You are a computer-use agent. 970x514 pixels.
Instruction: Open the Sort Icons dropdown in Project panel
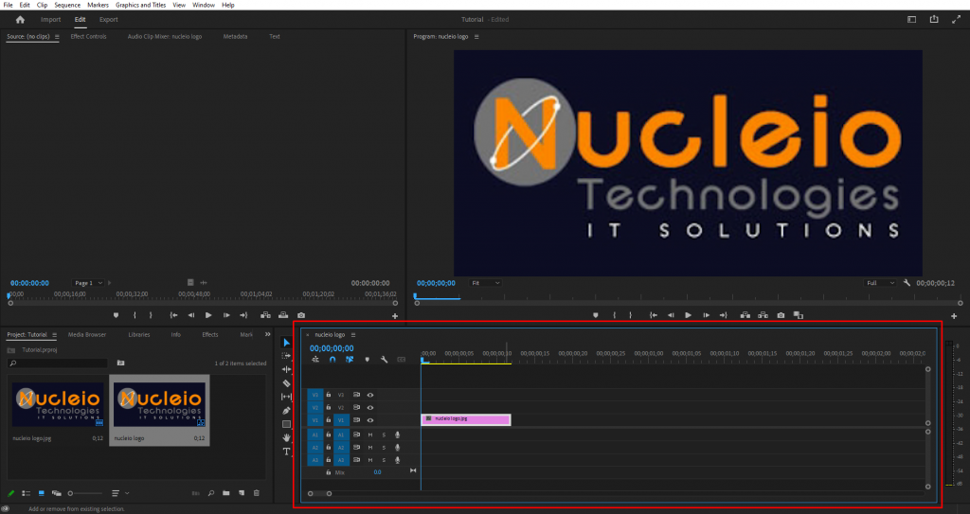click(x=120, y=493)
